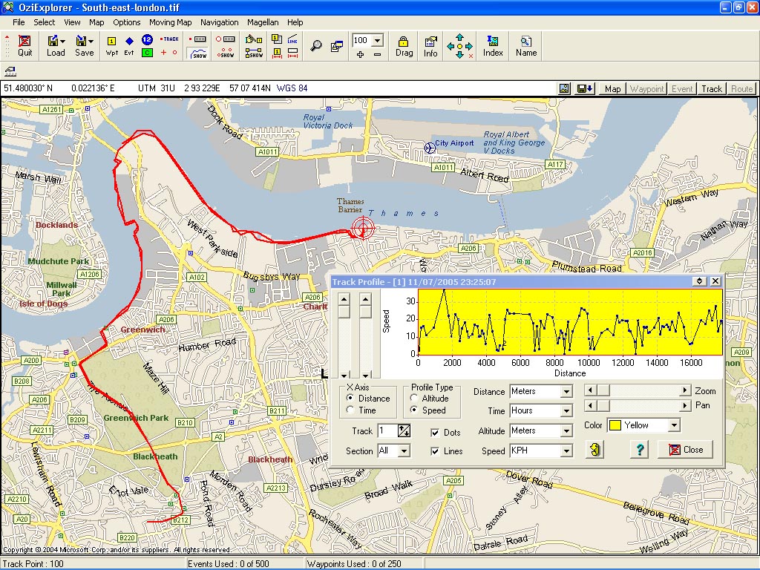Open the Options menu
Screen dimensions: 760x570
click(126, 22)
